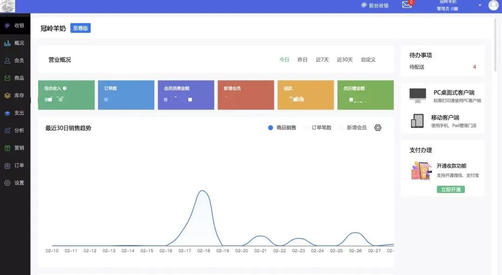Click the mail envelope notification icon
Viewport: 502px width, 275px height.
[x=407, y=5]
